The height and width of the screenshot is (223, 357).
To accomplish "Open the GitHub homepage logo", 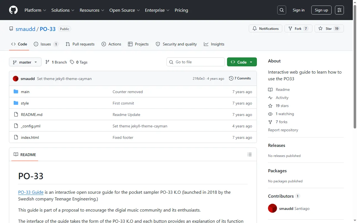I will click(x=13, y=10).
